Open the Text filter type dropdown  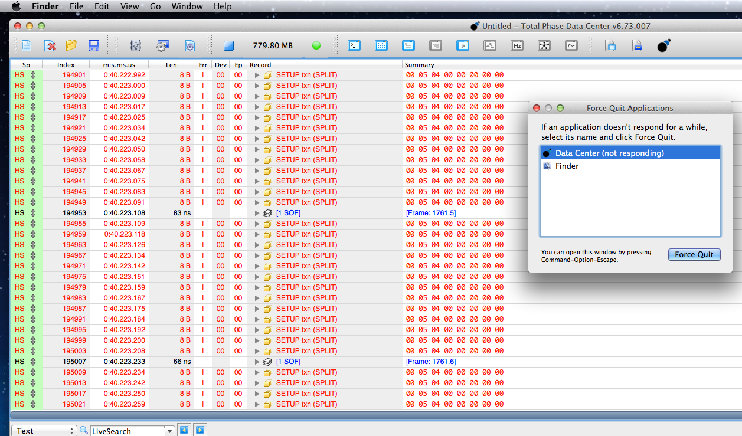click(44, 431)
